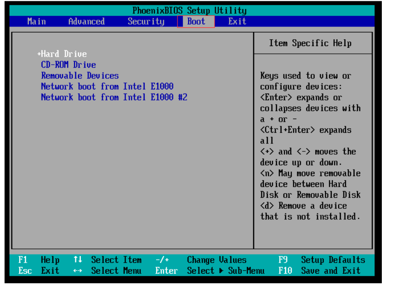406x286 pixels.
Task: Select Network boot from Intel E1000
Action: coord(107,87)
